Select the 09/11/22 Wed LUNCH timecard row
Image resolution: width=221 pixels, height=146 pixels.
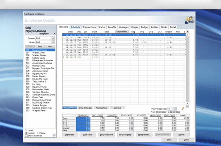point(124,37)
